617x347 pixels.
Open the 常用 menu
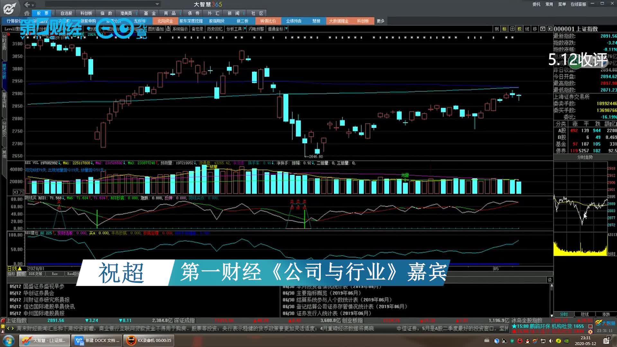(x=549, y=4)
